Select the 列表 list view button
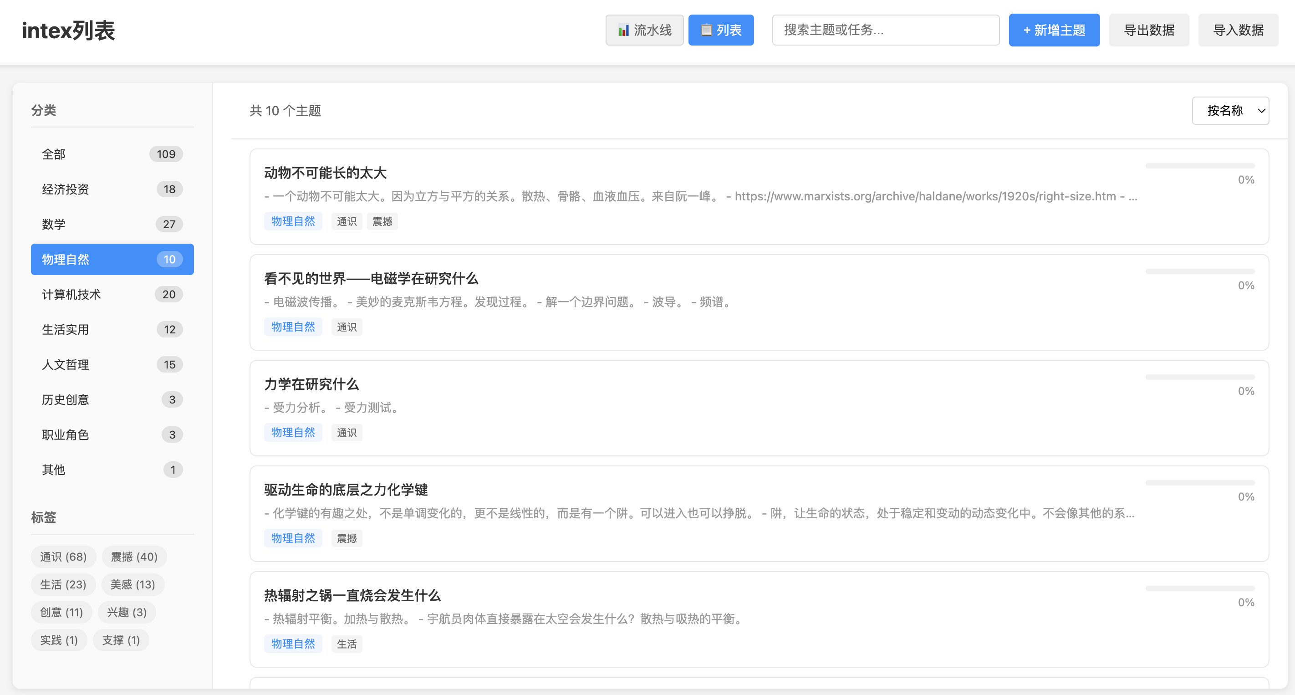Image resolution: width=1295 pixels, height=695 pixels. pos(720,30)
